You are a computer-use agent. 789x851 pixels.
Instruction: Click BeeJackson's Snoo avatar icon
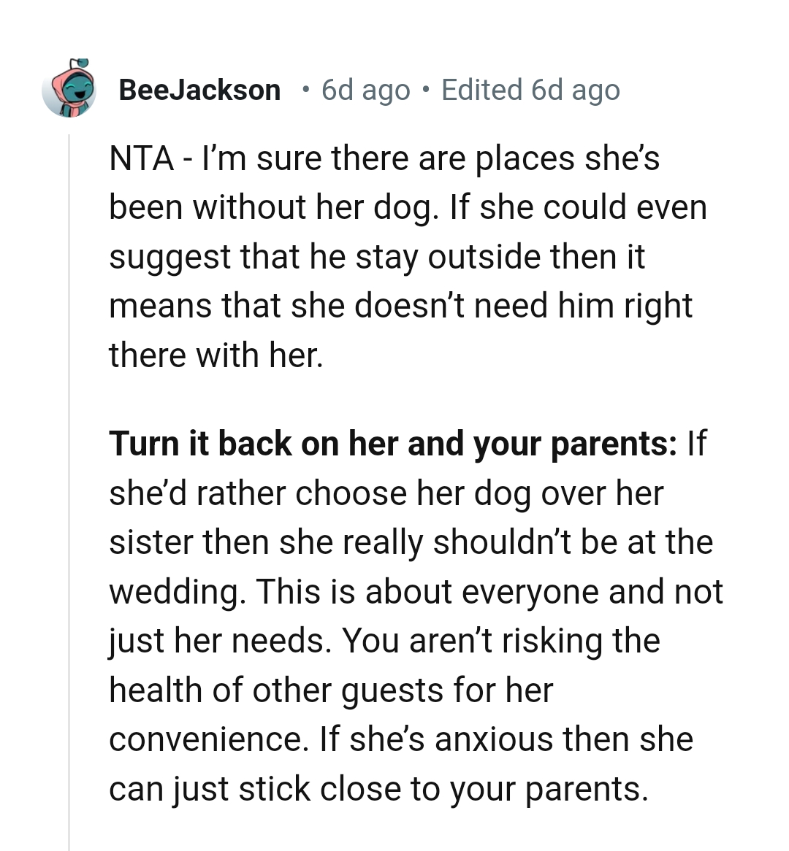coord(69,88)
